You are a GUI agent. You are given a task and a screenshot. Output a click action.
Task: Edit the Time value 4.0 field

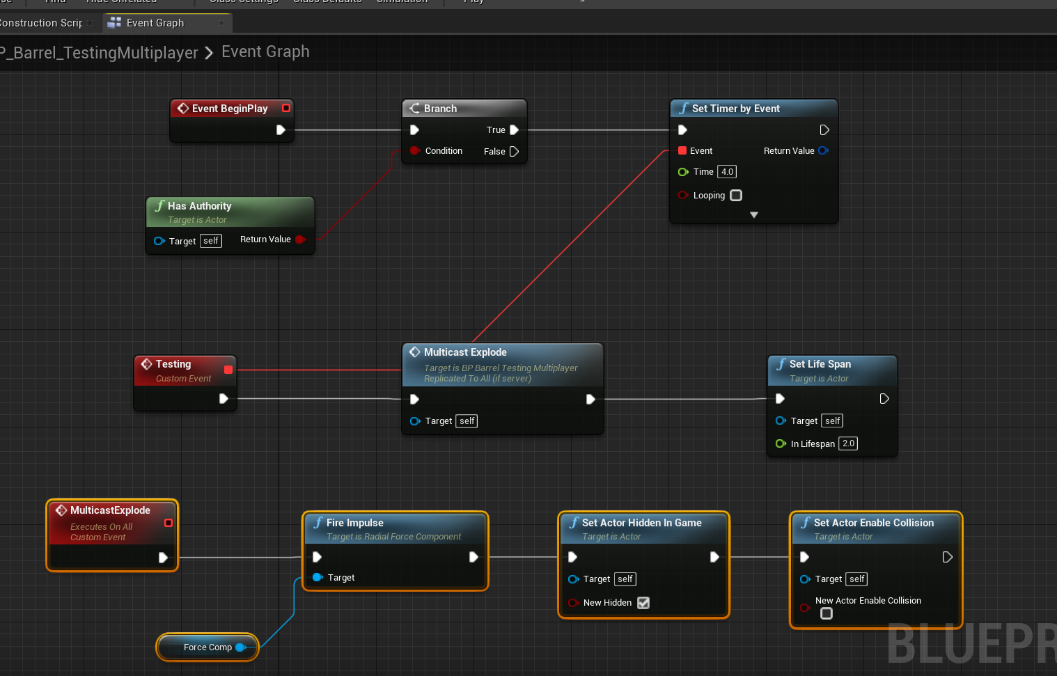pyautogui.click(x=727, y=172)
